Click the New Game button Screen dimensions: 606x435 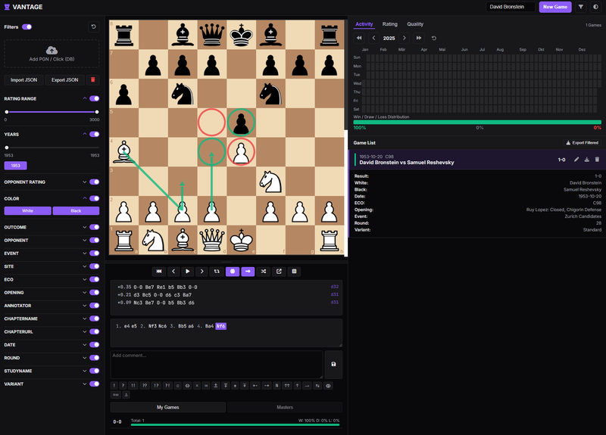point(555,7)
